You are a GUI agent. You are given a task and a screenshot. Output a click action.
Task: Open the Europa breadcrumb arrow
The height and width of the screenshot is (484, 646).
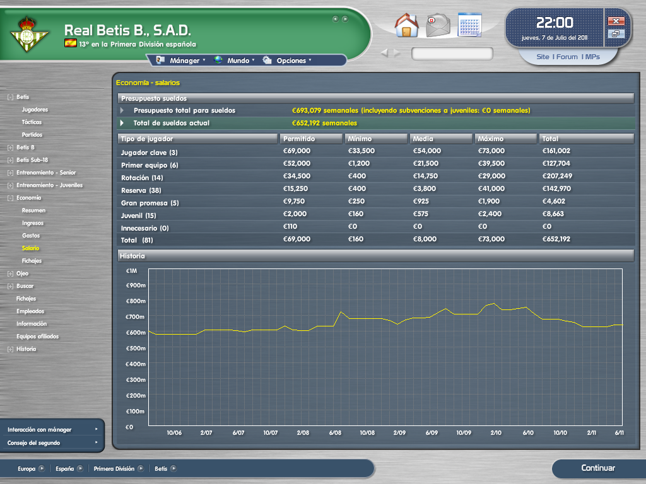42,468
